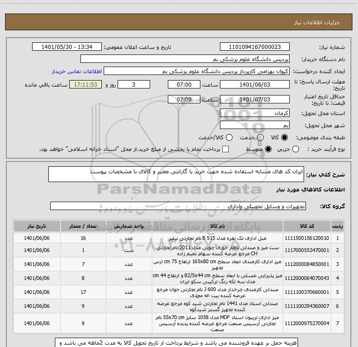Open the اطلاعات تماس خریدار link

(77, 71)
